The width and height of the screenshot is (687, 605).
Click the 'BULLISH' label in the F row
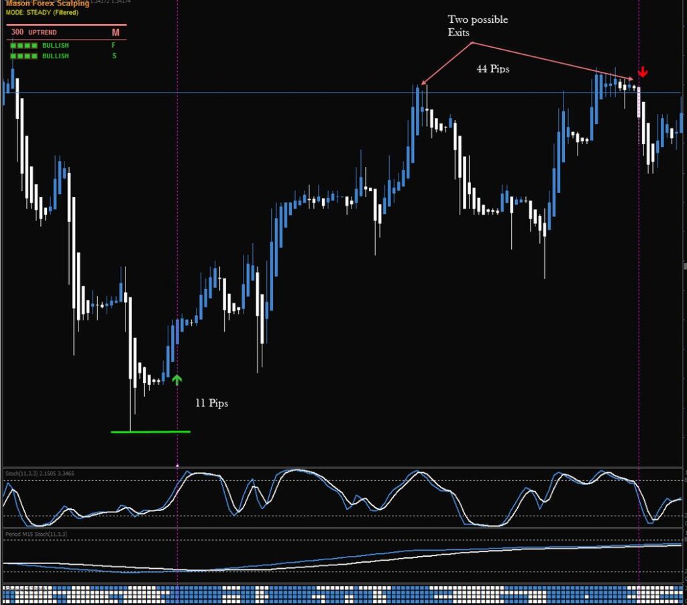pyautogui.click(x=55, y=46)
